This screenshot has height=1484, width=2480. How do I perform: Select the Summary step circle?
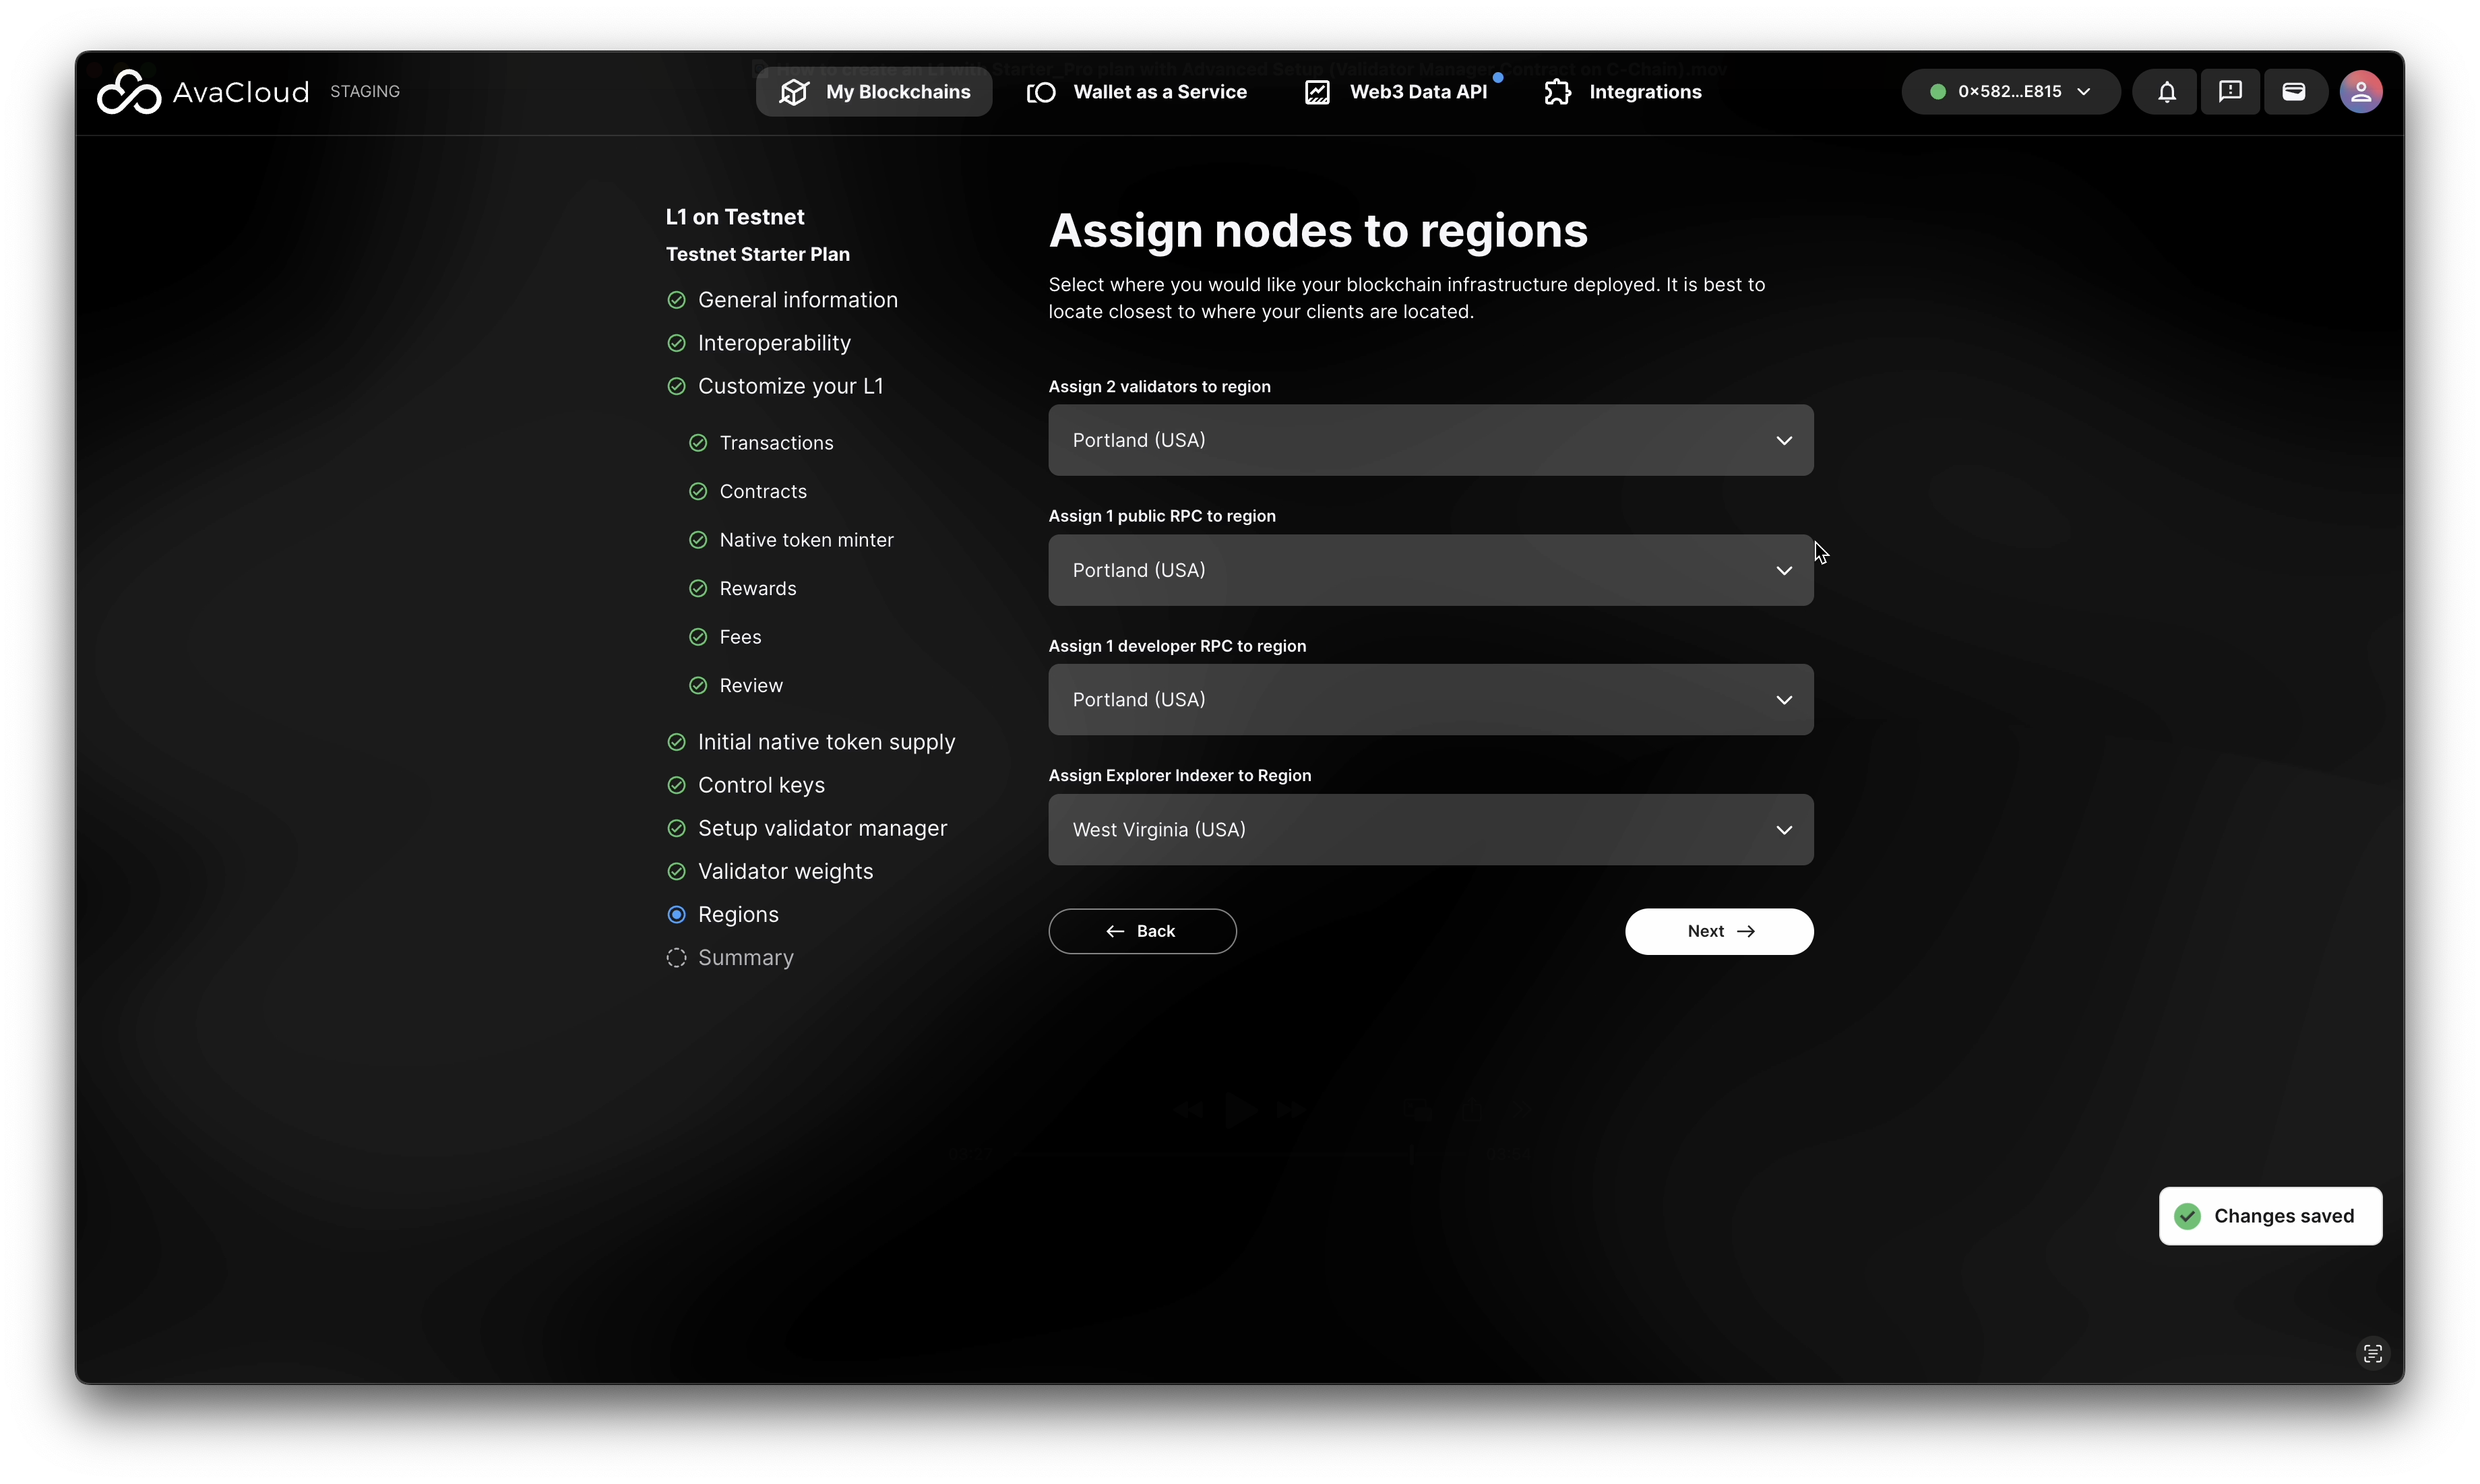(677, 957)
